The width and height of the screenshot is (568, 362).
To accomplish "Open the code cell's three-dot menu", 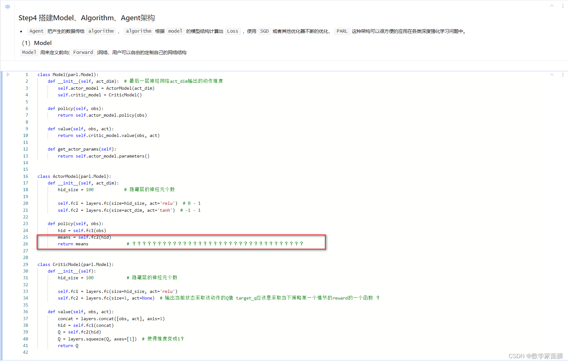I will [563, 74].
